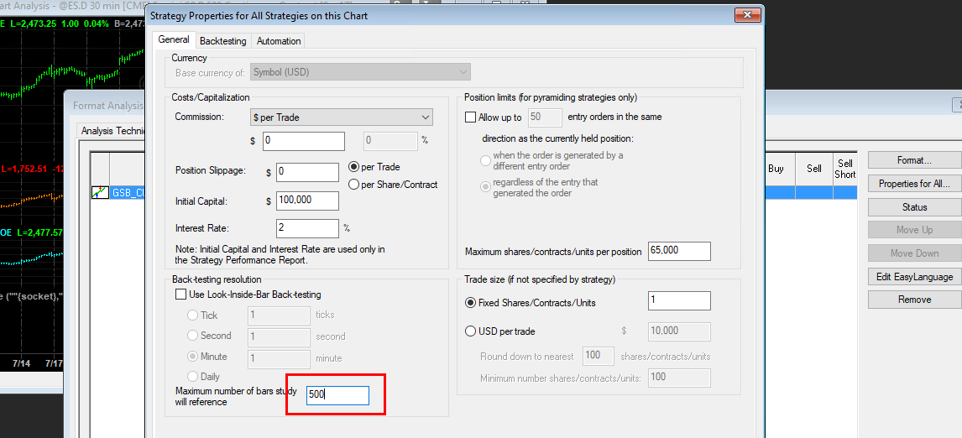Enable Use Look-Inside-Bar Back-testing checkbox

click(180, 295)
